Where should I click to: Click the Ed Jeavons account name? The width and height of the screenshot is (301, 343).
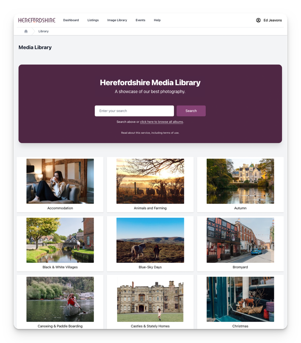(x=272, y=20)
